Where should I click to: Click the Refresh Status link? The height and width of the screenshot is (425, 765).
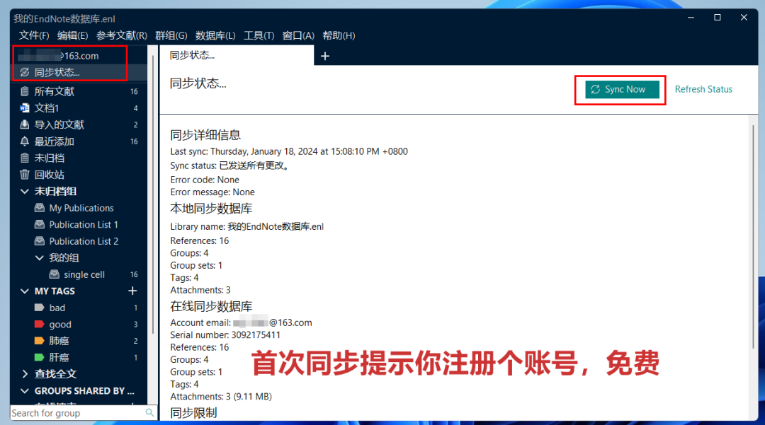point(703,90)
